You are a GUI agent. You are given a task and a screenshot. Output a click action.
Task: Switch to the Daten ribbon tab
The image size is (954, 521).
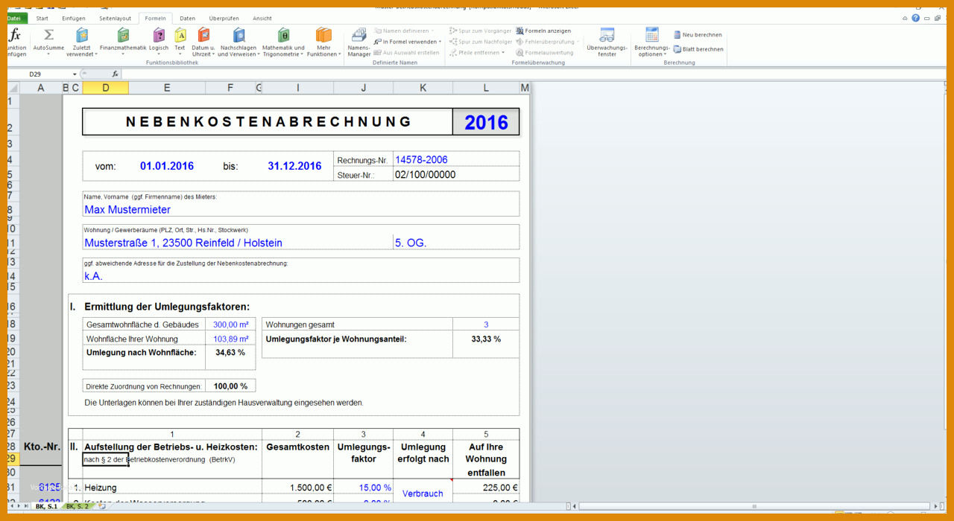[187, 18]
